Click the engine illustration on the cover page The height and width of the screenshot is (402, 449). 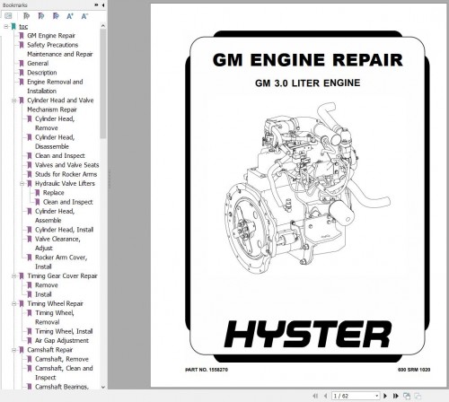click(x=307, y=188)
